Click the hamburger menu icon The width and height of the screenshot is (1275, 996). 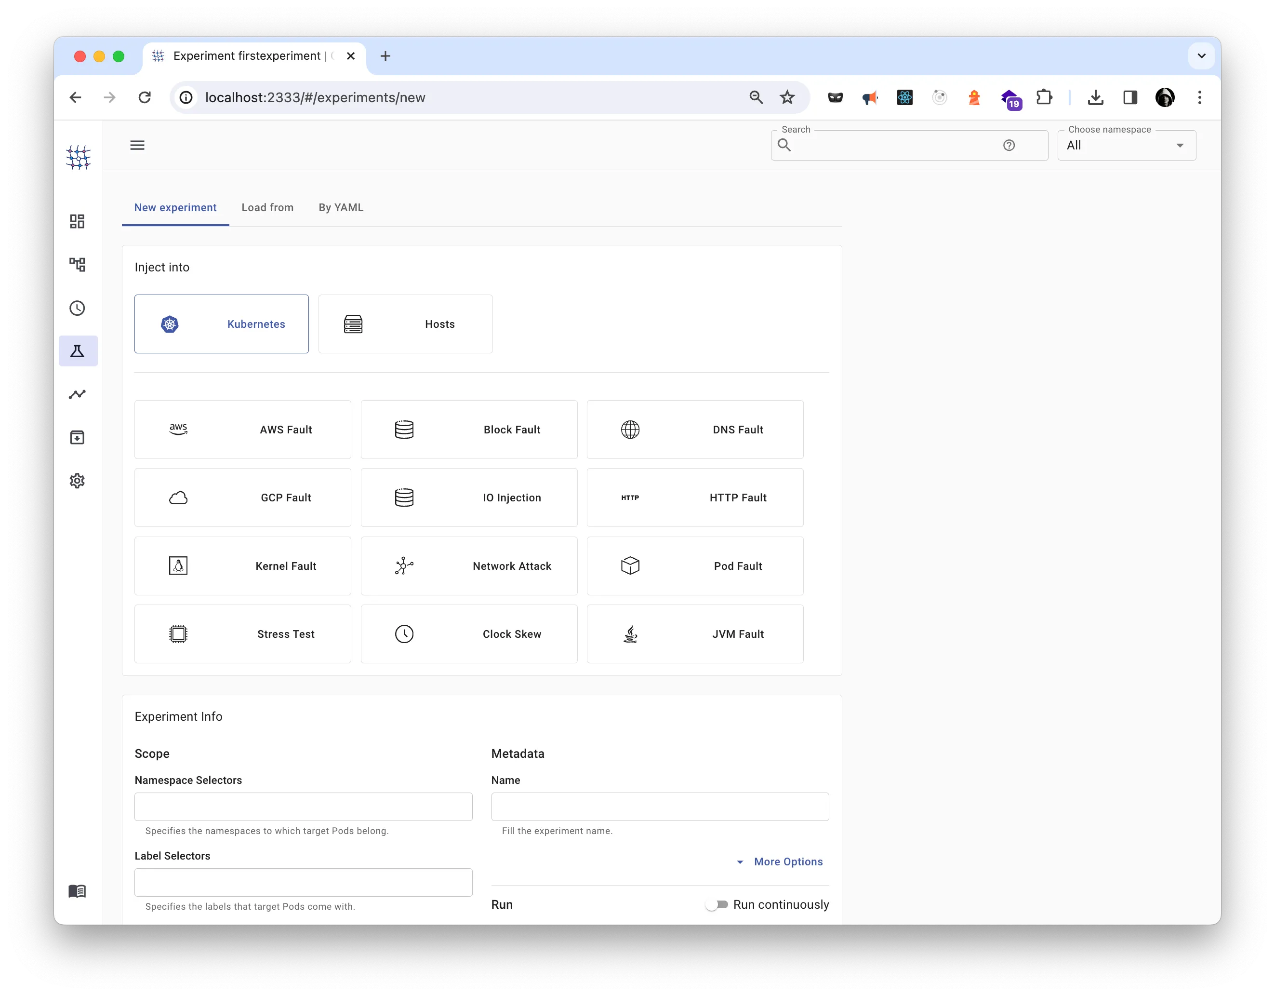[138, 145]
